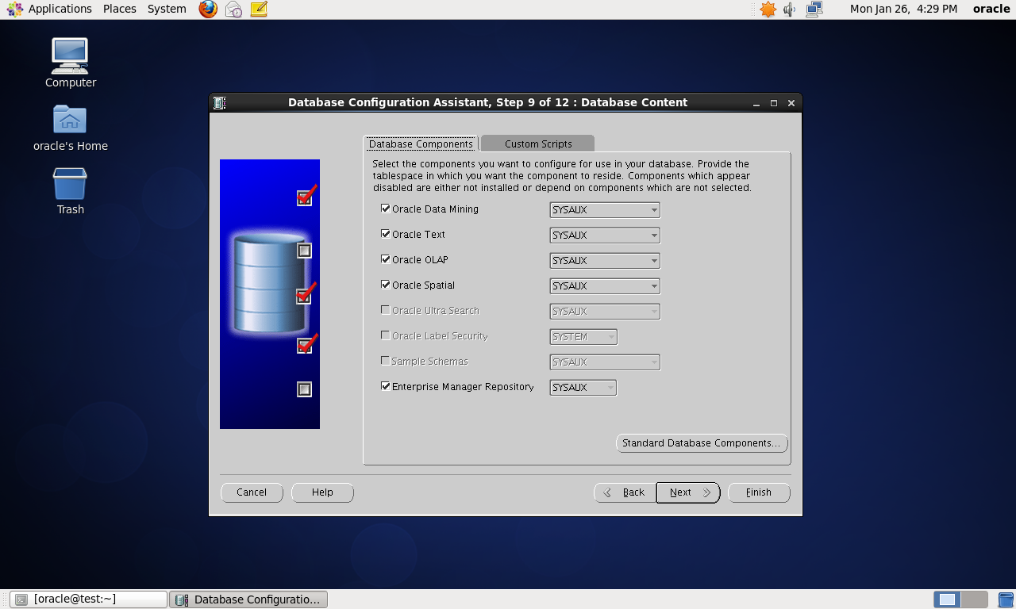
Task: Uncheck Enterprise Manager Repository
Action: point(386,387)
